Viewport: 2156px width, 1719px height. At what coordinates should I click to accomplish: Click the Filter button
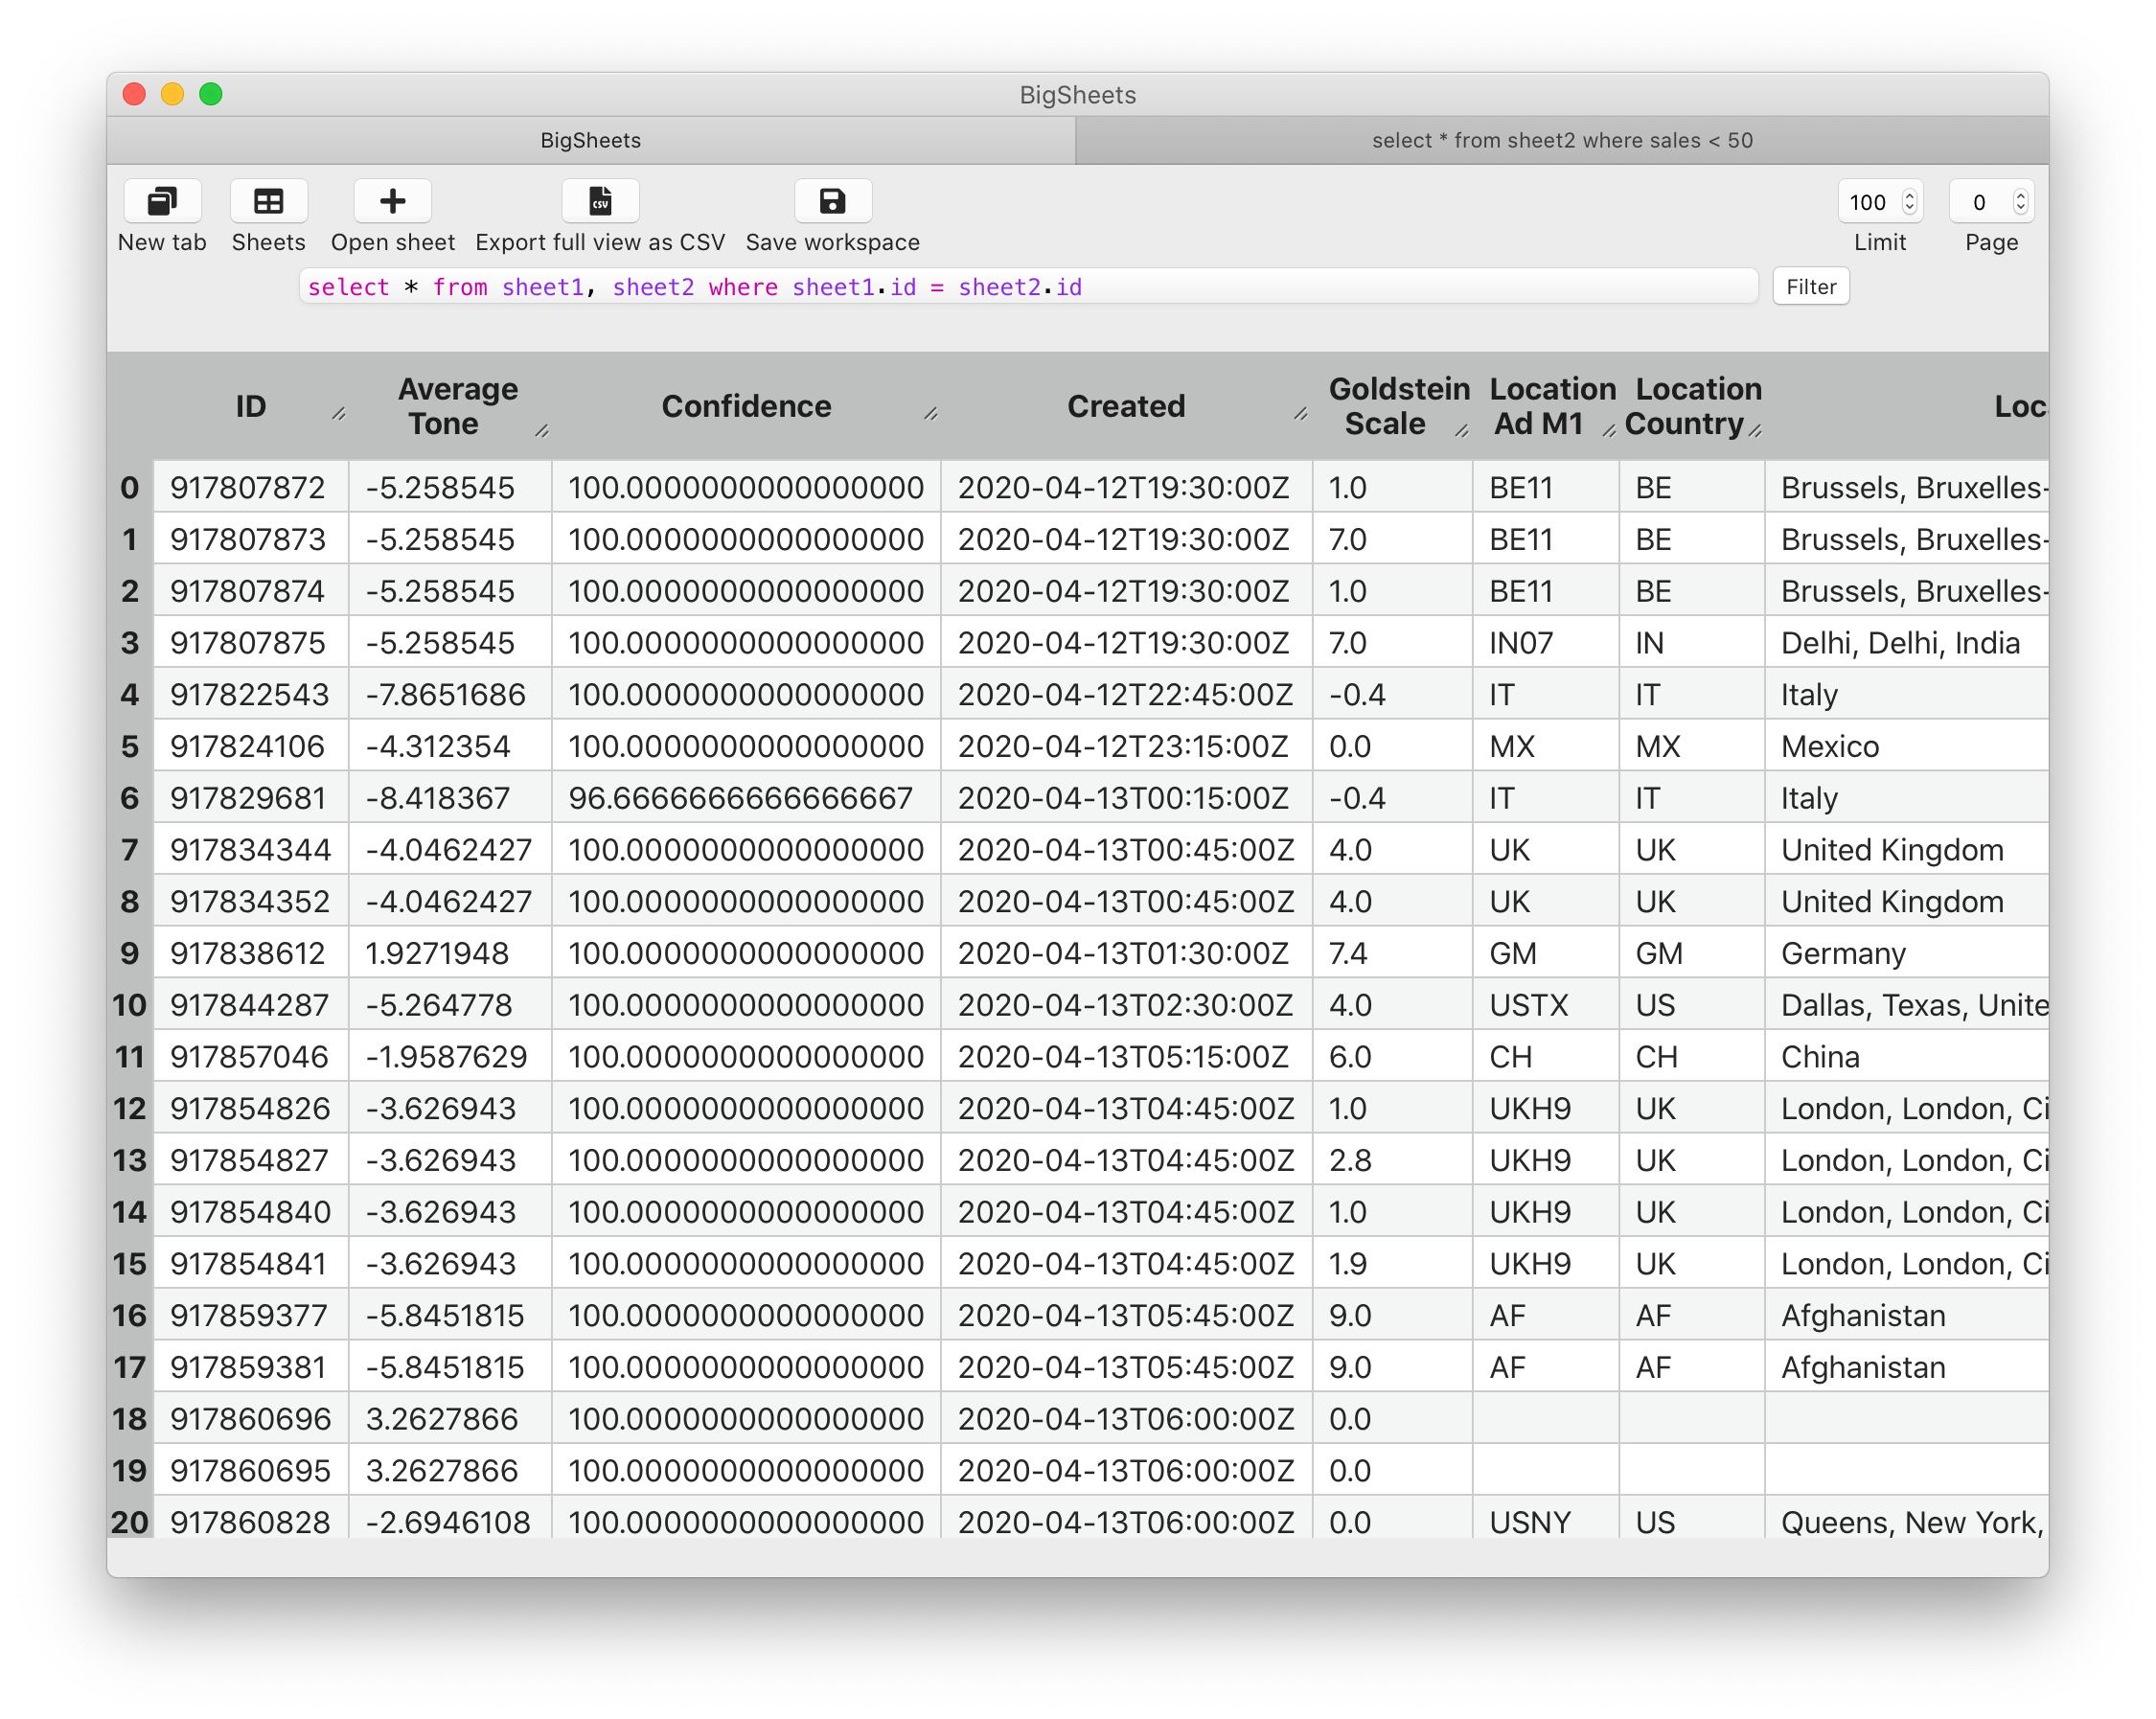1810,286
